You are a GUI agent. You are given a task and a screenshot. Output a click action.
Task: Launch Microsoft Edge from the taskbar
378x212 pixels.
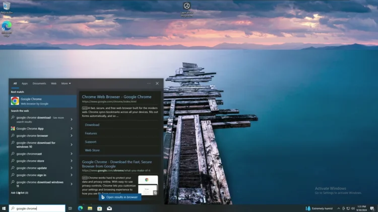80,208
